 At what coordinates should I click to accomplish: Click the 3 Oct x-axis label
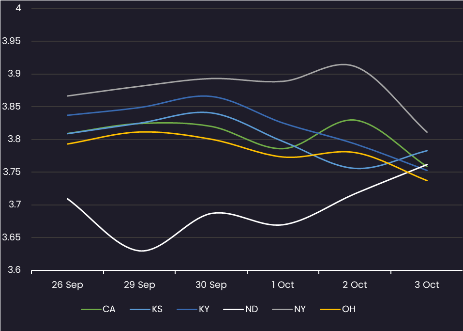click(x=427, y=285)
